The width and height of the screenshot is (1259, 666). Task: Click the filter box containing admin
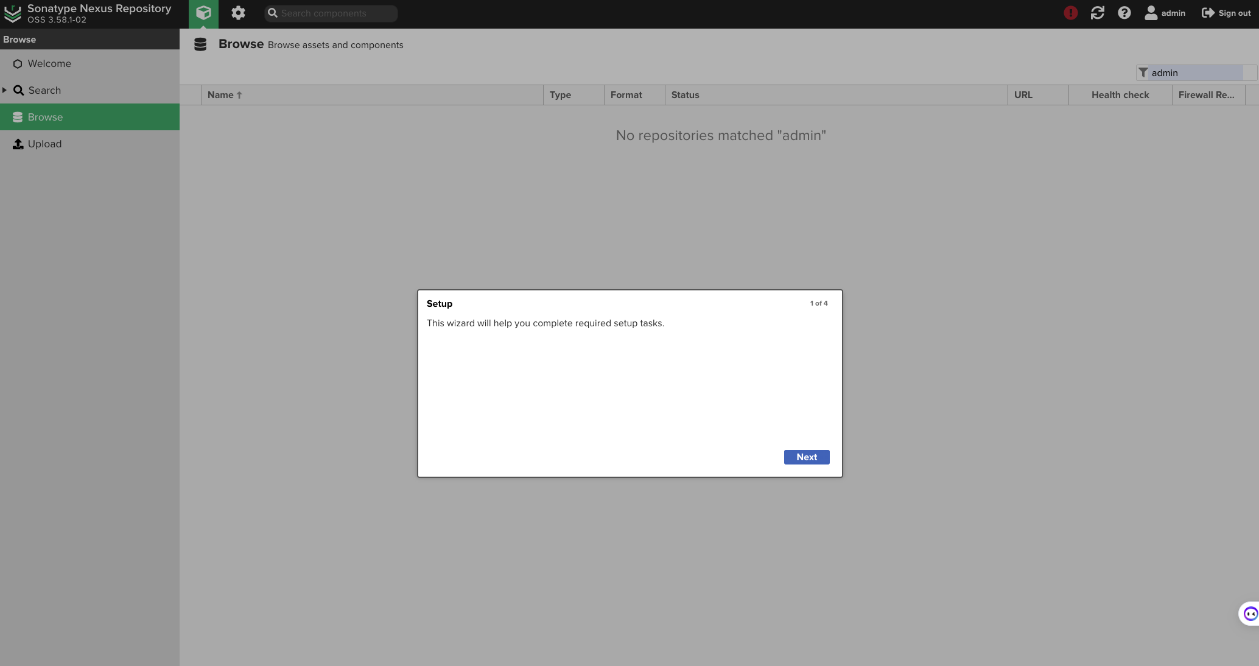point(1193,73)
